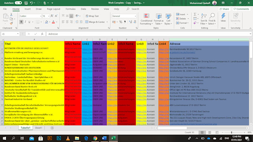Click the Font Color red A icon

(x=53, y=22)
